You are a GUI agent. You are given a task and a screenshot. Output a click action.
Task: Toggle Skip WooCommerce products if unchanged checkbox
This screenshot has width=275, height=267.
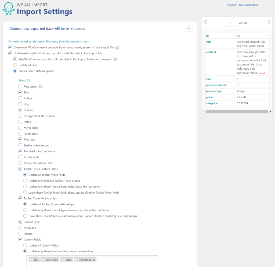tap(15, 59)
